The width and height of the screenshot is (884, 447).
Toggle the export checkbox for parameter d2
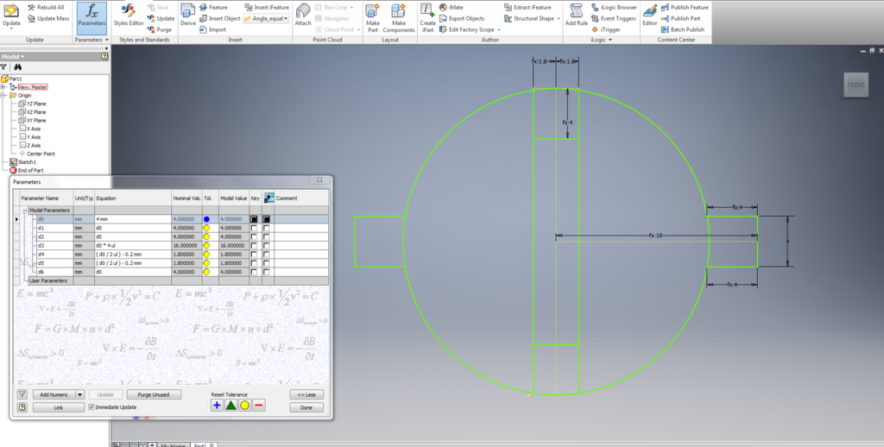[x=266, y=236]
